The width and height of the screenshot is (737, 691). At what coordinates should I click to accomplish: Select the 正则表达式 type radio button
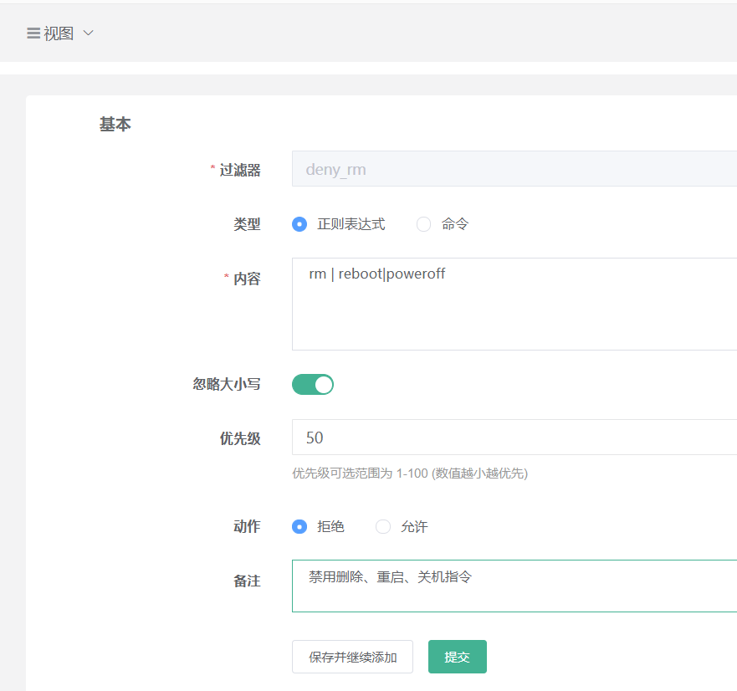(x=299, y=224)
